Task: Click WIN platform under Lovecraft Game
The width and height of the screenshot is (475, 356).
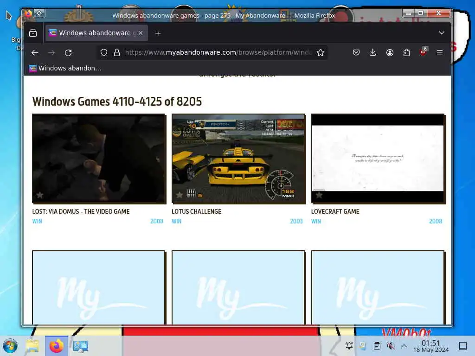Action: (x=316, y=221)
